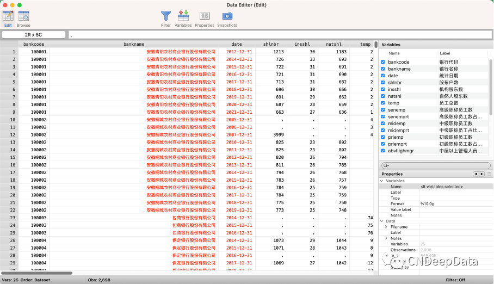Click the Observations property value 2,698

[x=426, y=250]
